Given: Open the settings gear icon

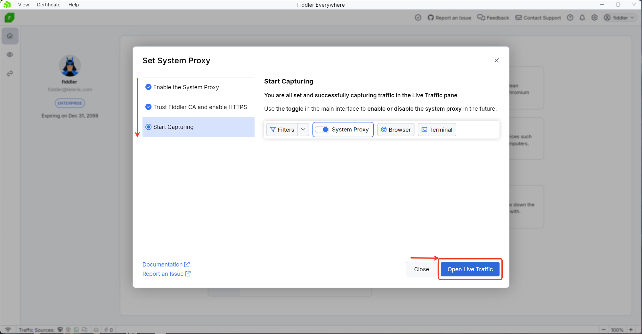Looking at the screenshot, I should click(x=594, y=18).
